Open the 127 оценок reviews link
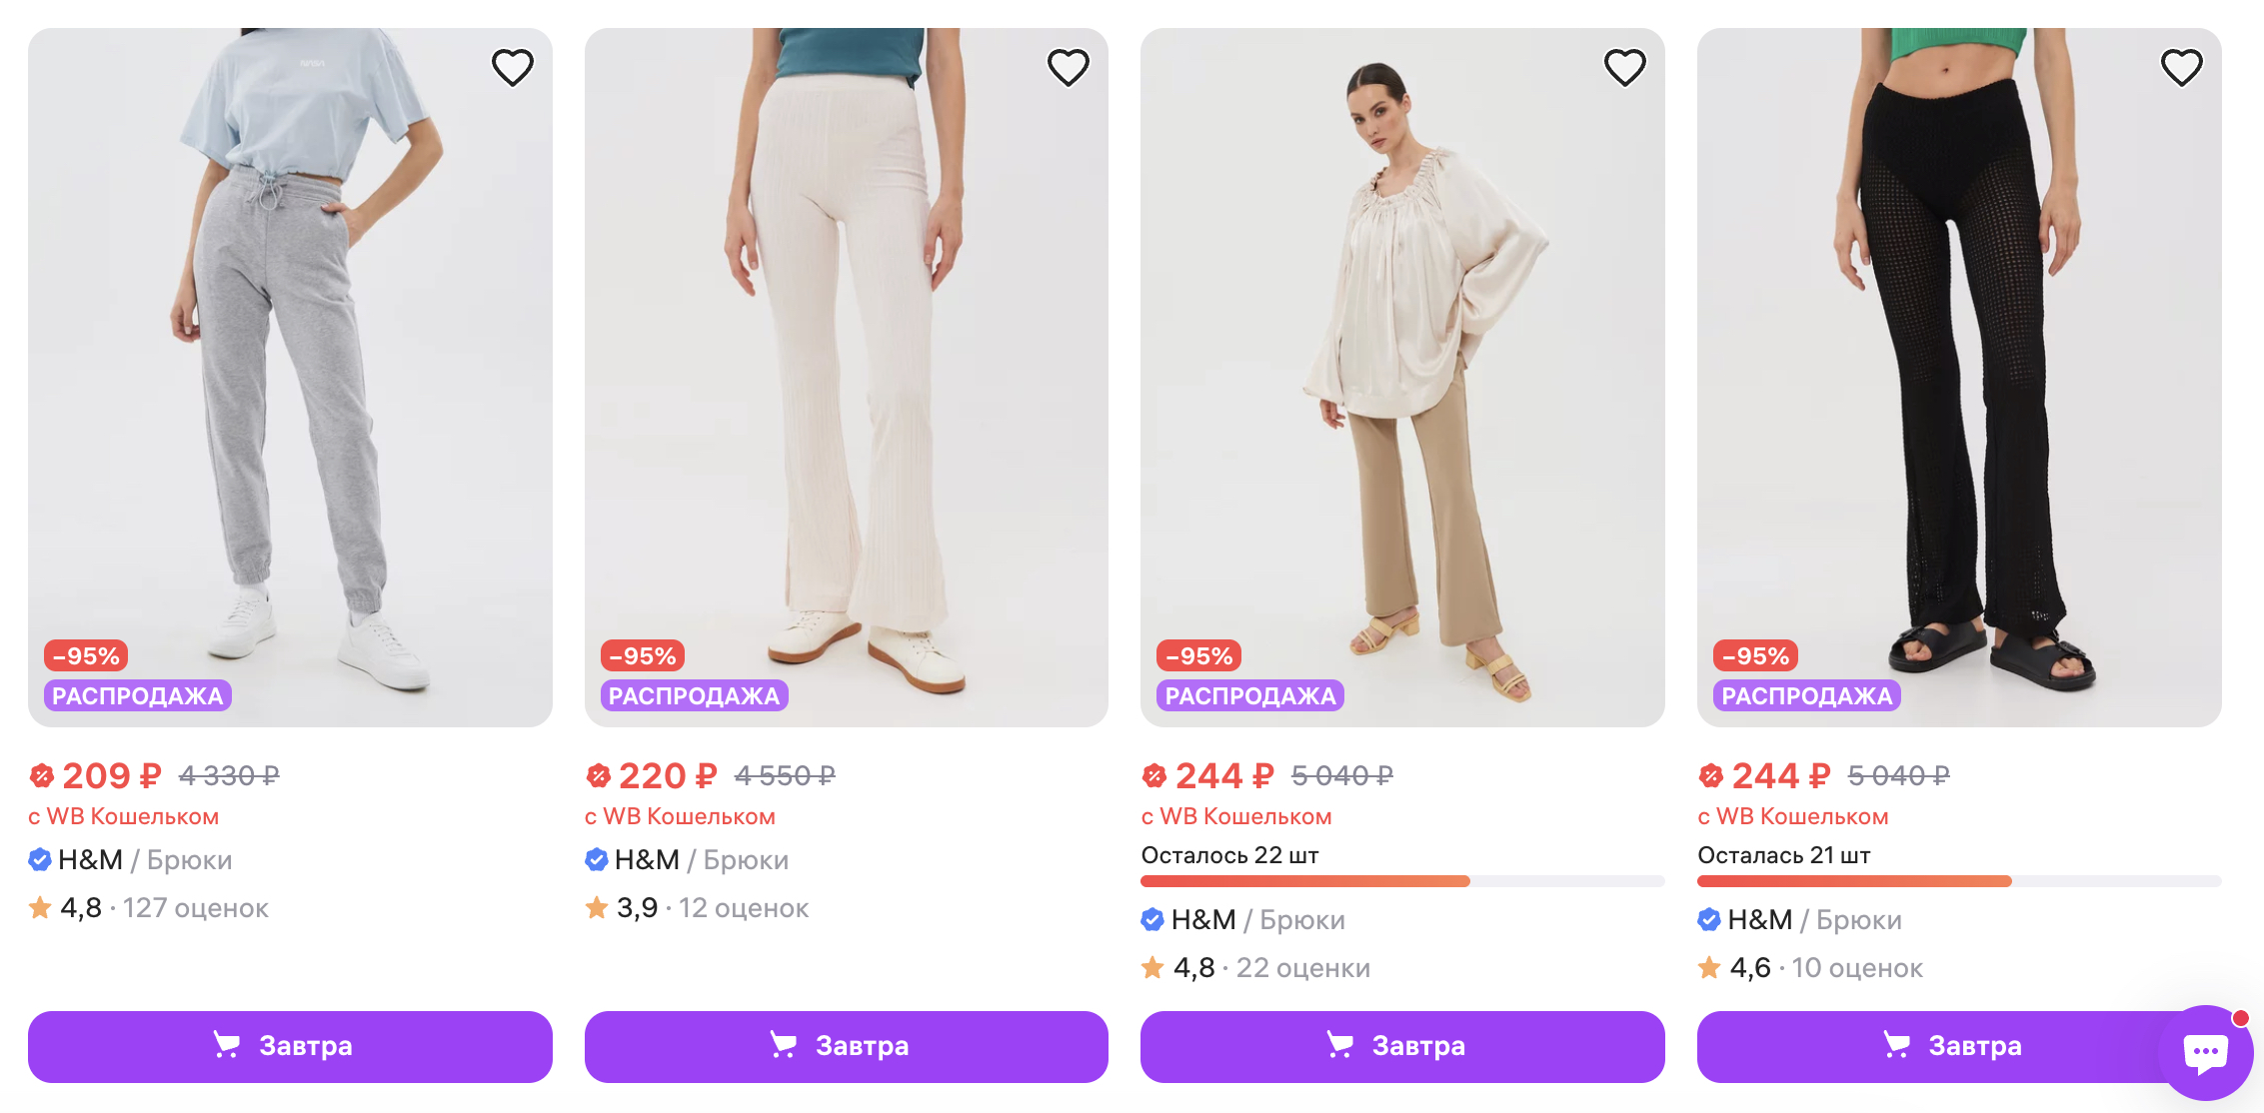This screenshot has width=2264, height=1113. coord(196,908)
